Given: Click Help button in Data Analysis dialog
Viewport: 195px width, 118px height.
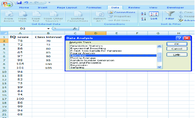Looking at the screenshot, I should [177, 55].
